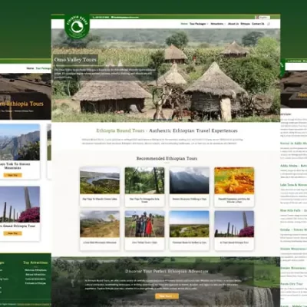Click the Lake Tana heading on right page
The image size is (307, 307).
pyautogui.click(x=293, y=185)
